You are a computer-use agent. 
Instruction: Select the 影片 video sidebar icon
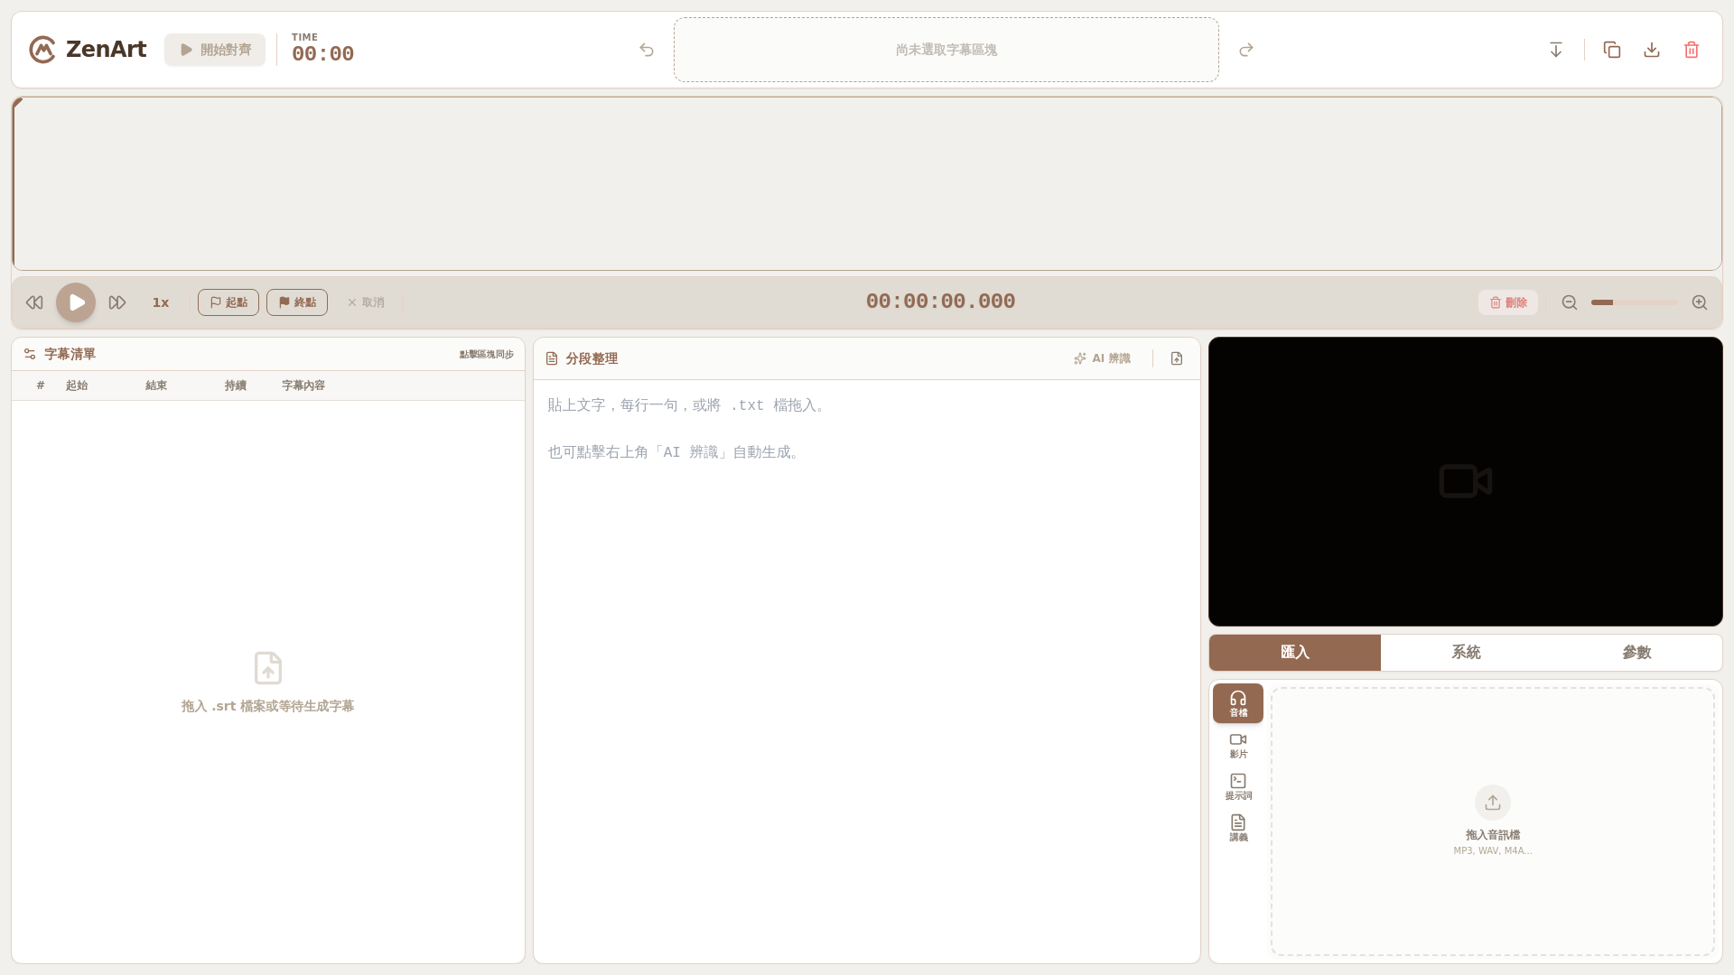point(1238,745)
